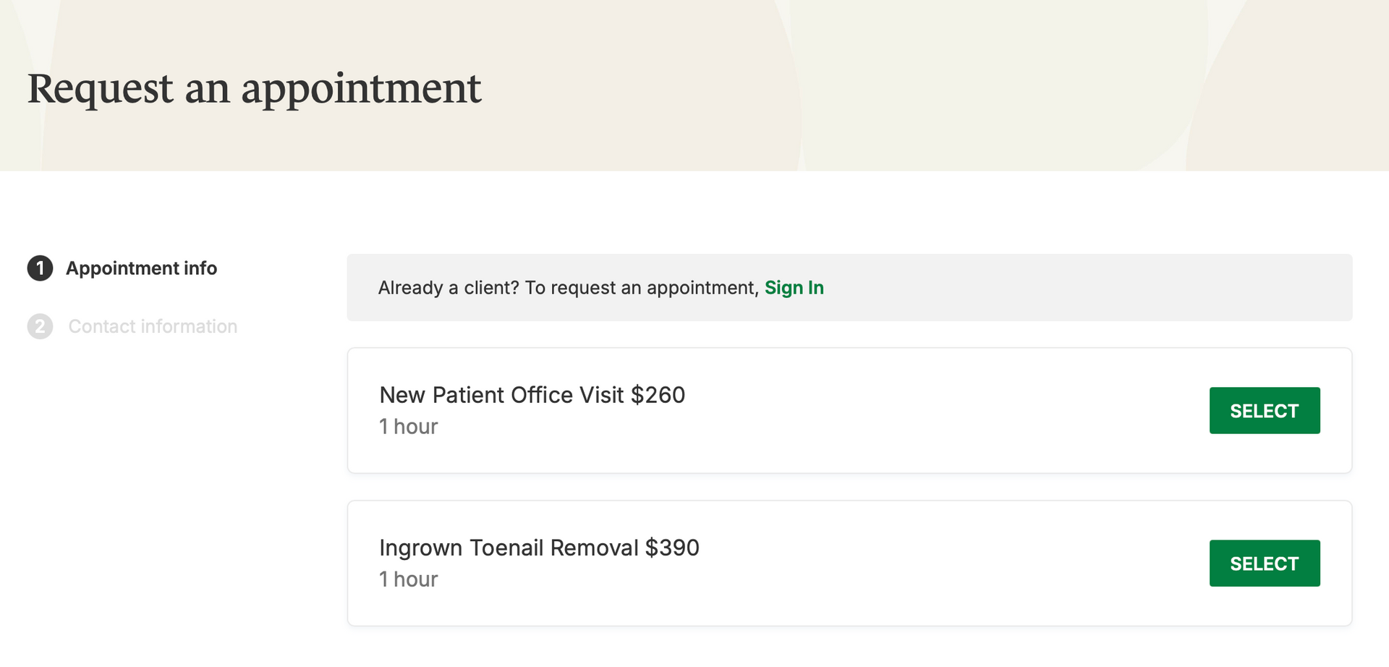The height and width of the screenshot is (667, 1389).
Task: Click the Ingrown Toenail Removal title
Action: 509,548
